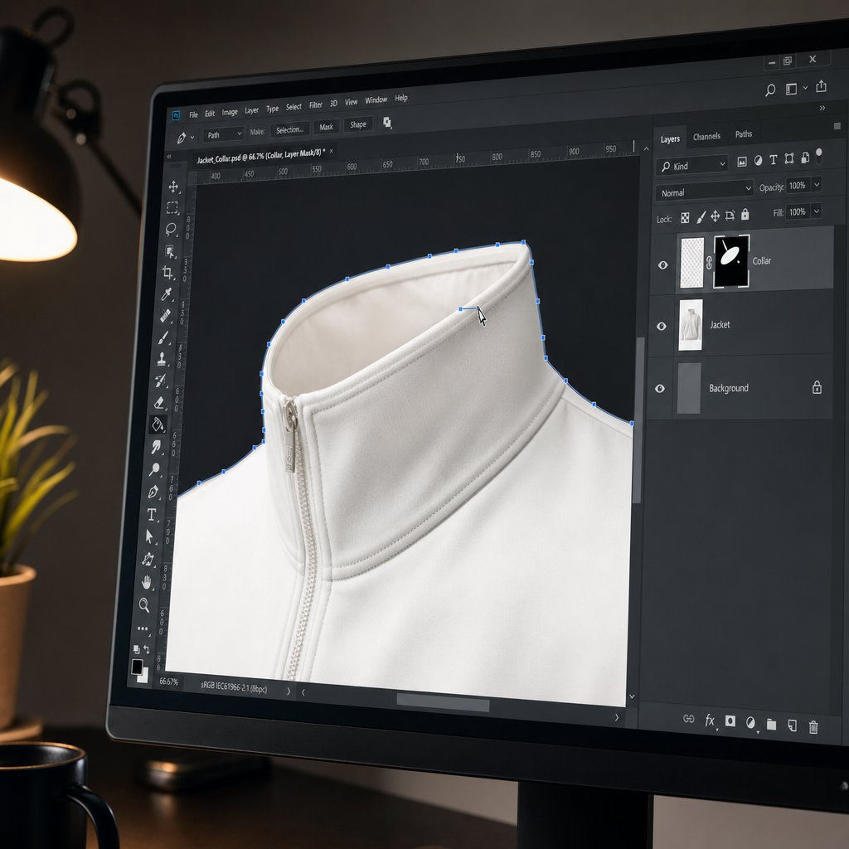
Task: Toggle lock all padlock icon
Action: pos(745,215)
